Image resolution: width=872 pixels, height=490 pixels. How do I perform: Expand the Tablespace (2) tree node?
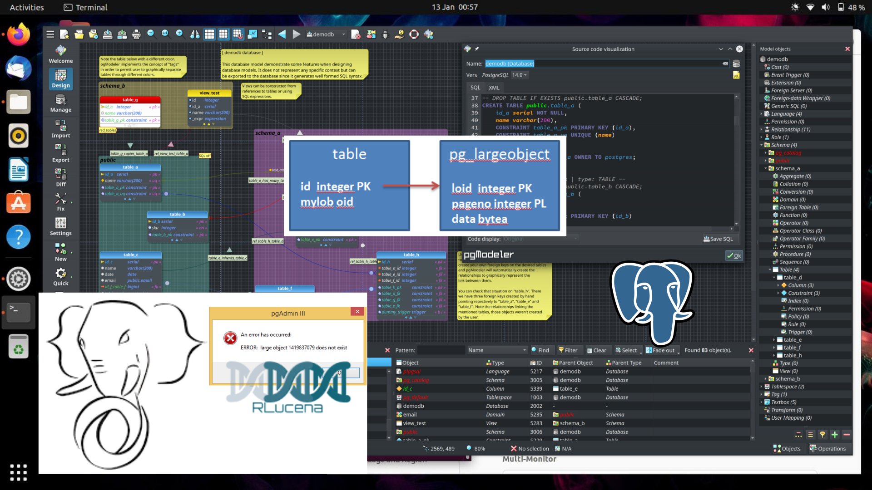click(x=762, y=387)
